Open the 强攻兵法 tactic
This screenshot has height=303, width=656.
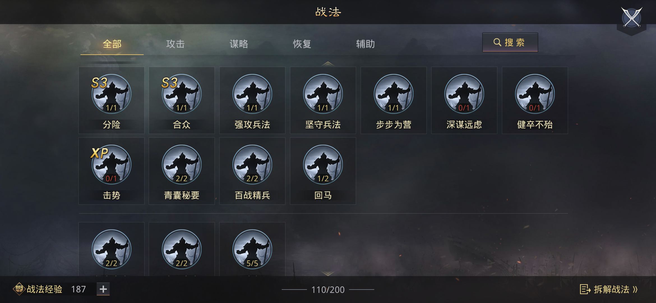pyautogui.click(x=252, y=100)
